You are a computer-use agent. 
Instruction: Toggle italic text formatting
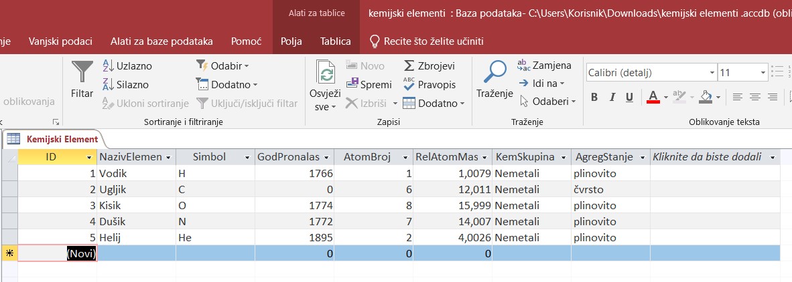[x=612, y=98]
